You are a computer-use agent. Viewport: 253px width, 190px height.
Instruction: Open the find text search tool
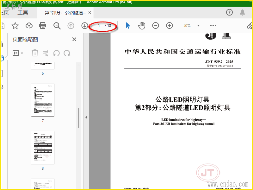pos(57,26)
